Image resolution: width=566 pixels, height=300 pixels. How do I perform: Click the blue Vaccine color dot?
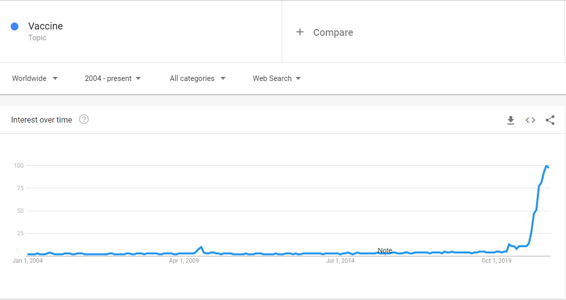[x=14, y=26]
